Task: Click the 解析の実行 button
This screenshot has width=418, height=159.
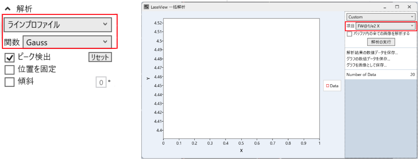Action: coord(381,42)
